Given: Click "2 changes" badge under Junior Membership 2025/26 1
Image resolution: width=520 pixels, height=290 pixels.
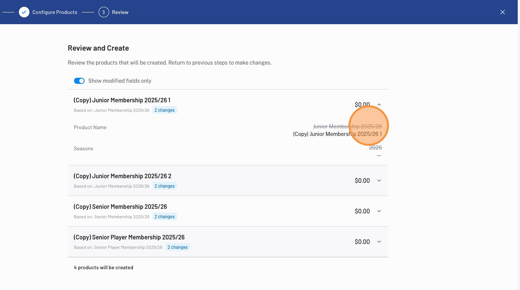Looking at the screenshot, I should pyautogui.click(x=165, y=110).
